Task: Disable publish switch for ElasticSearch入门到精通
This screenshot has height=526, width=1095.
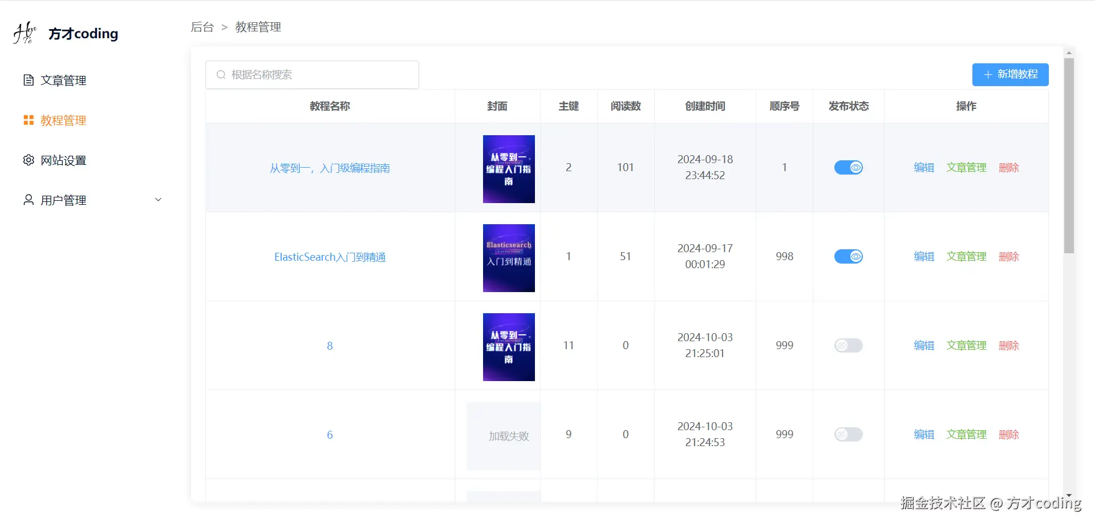Action: pos(849,257)
